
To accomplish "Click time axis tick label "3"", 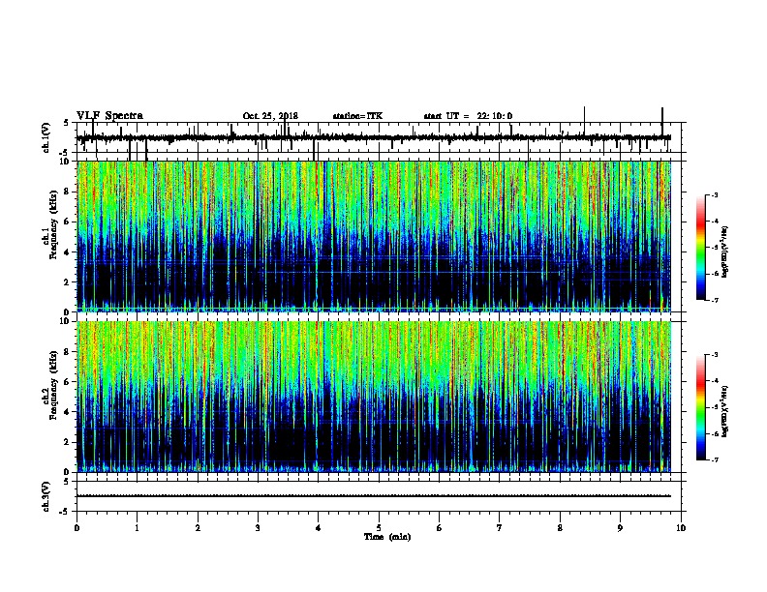I will point(258,528).
